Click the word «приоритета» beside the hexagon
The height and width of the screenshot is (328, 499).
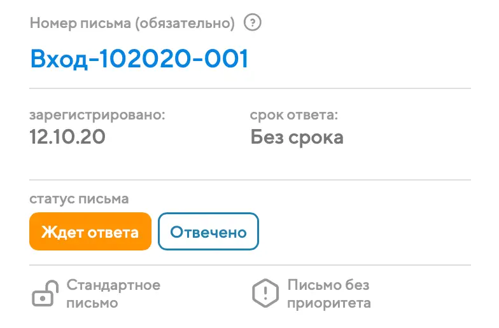tap(329, 303)
